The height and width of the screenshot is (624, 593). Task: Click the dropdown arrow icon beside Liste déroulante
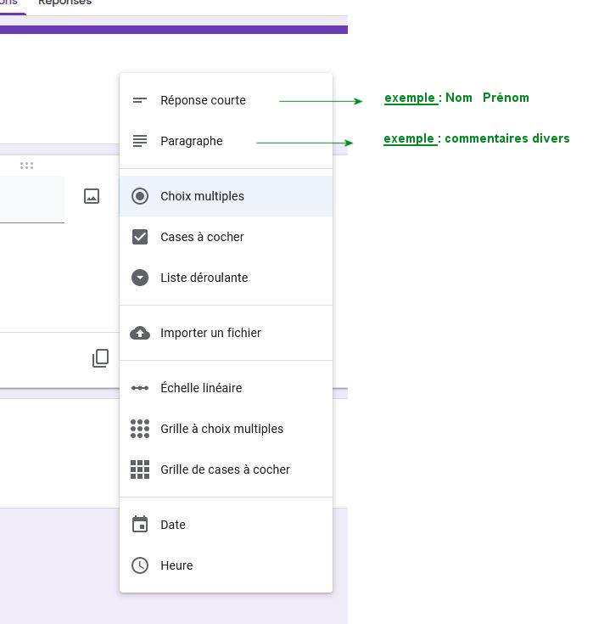point(140,278)
